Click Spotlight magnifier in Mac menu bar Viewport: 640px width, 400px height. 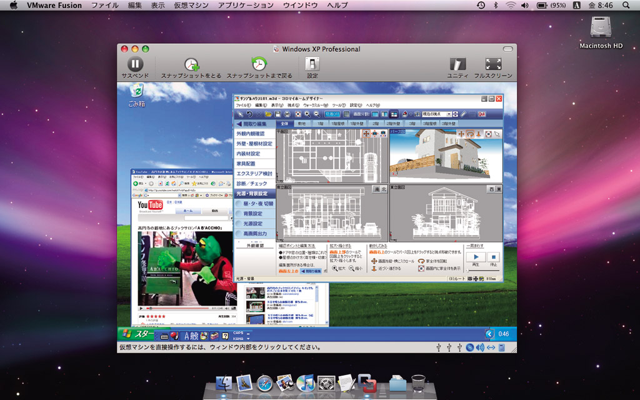(626, 5)
